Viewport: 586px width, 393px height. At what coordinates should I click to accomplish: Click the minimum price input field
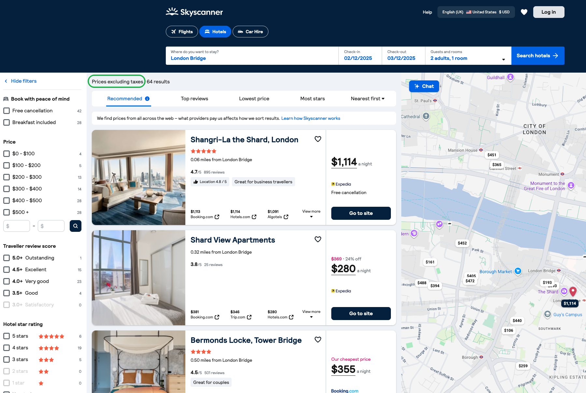click(x=17, y=226)
